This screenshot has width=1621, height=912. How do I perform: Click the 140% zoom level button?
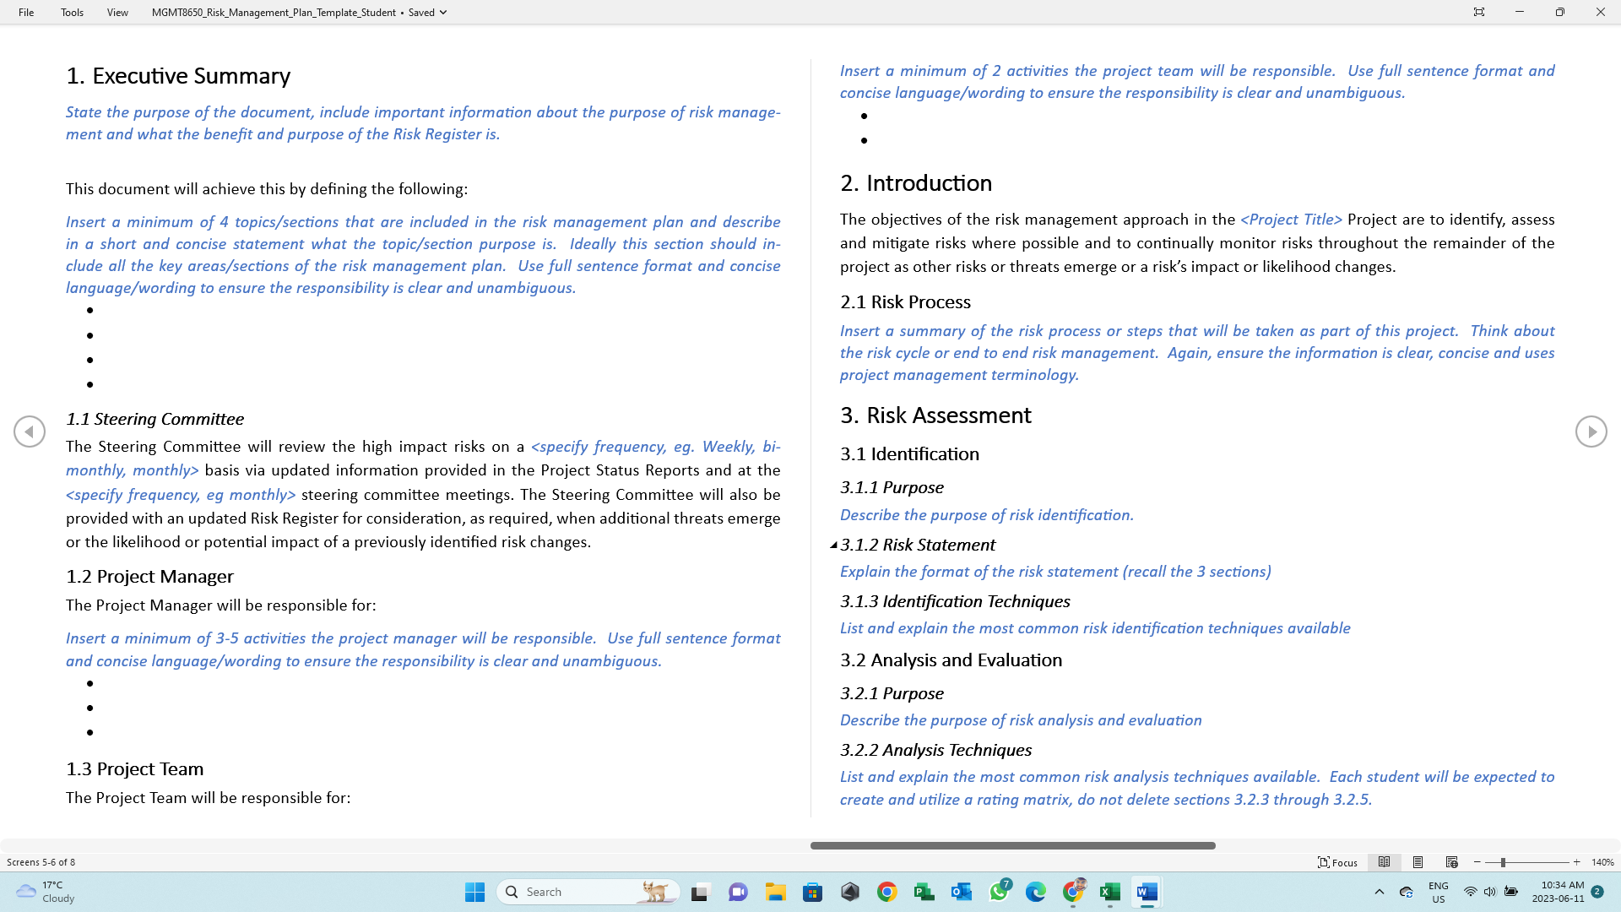[1602, 862]
